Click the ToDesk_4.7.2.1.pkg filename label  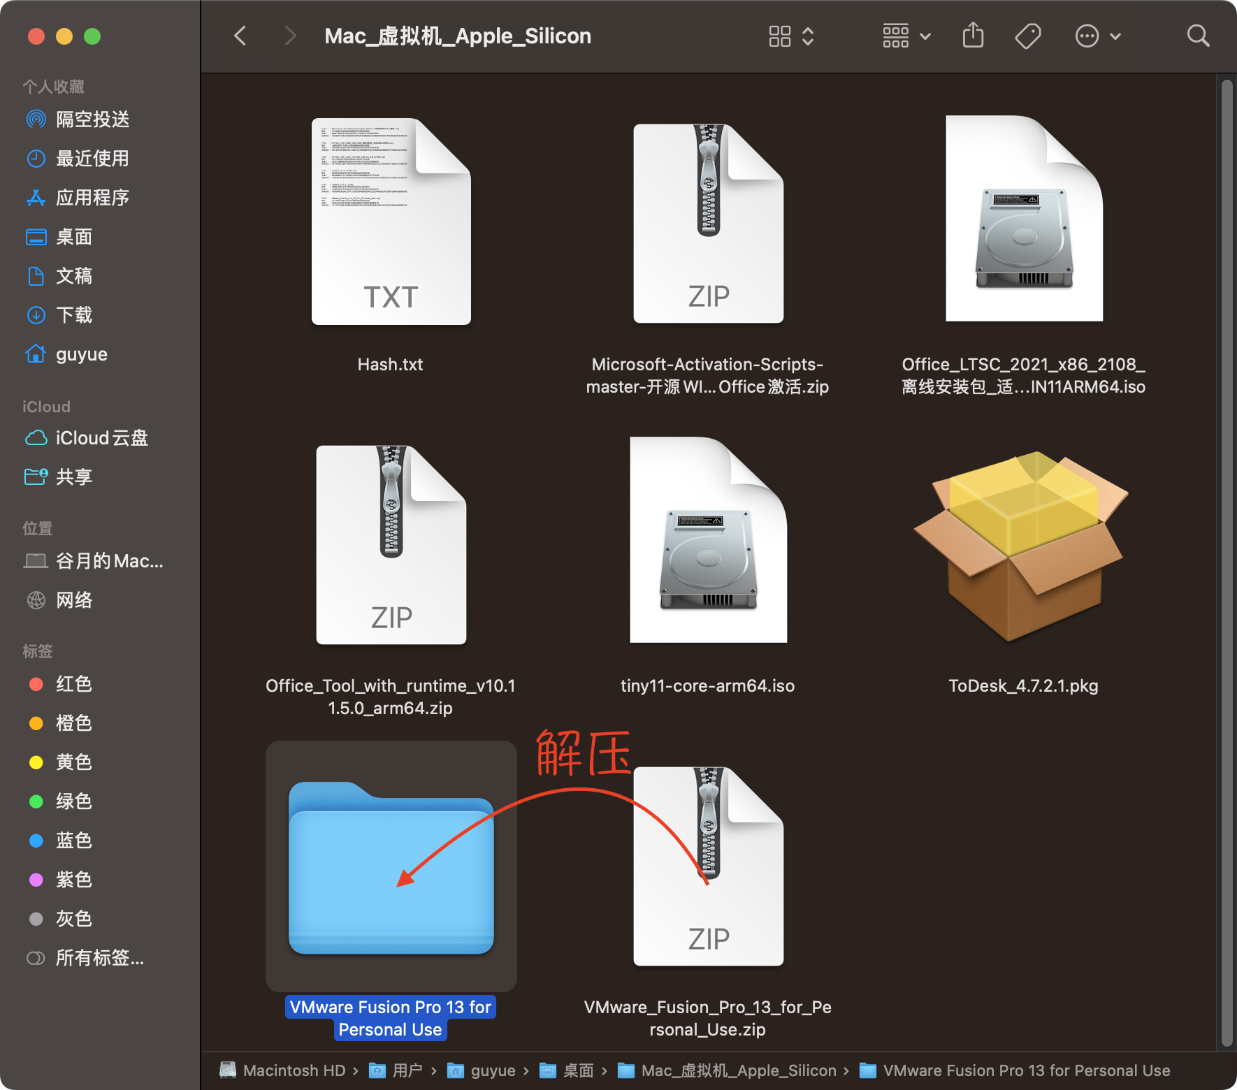[x=1023, y=685]
